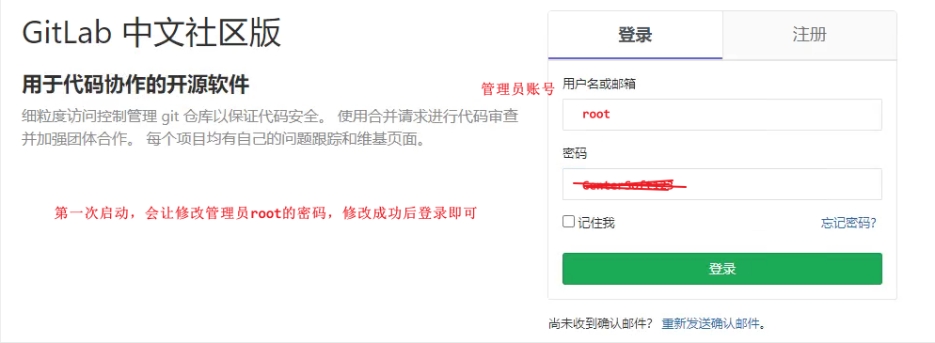Click the 用于代码协作的开源软件 subheading

[x=135, y=85]
